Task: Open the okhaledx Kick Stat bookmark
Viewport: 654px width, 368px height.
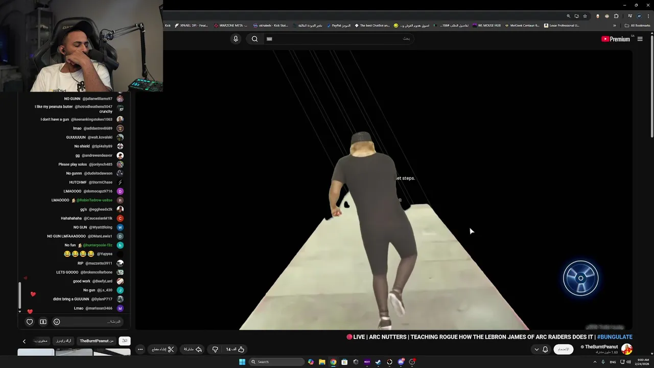Action: (x=271, y=25)
